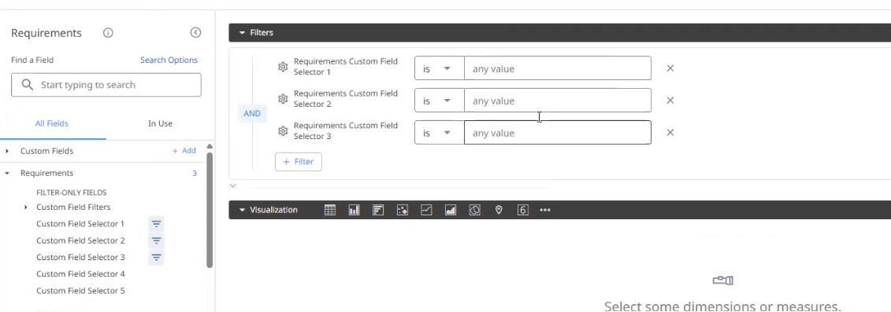This screenshot has width=891, height=312.
Task: Remove the Custom Field Selector 2 filter
Action: 670,101
